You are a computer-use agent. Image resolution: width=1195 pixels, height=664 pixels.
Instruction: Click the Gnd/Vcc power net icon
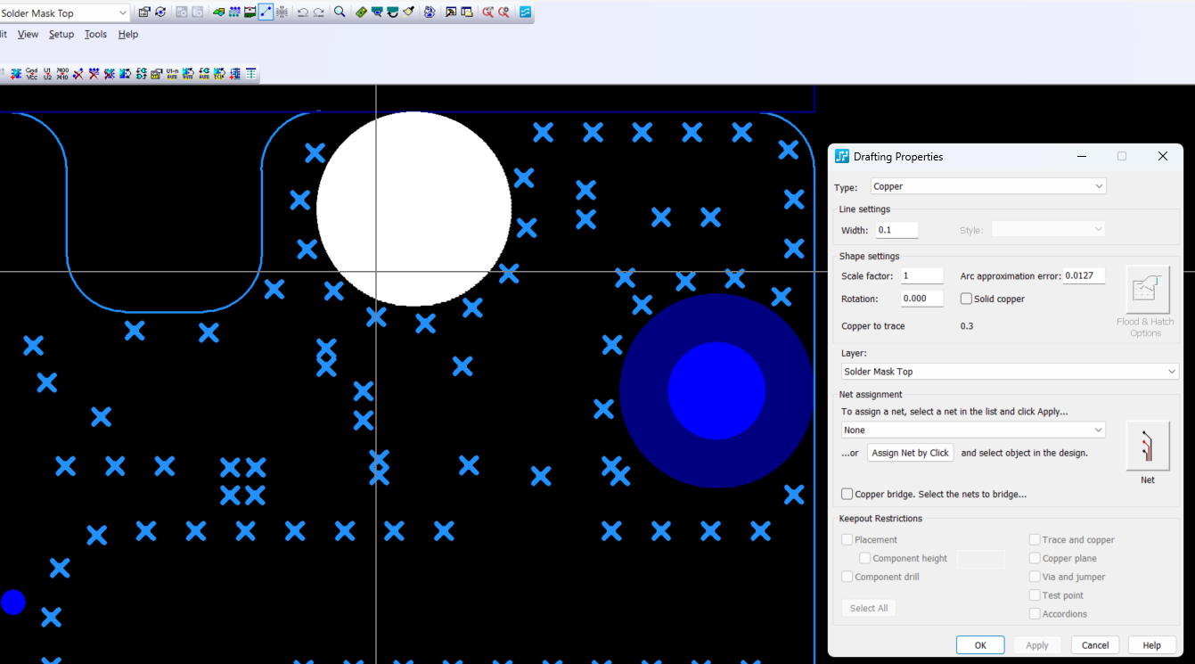click(x=32, y=74)
